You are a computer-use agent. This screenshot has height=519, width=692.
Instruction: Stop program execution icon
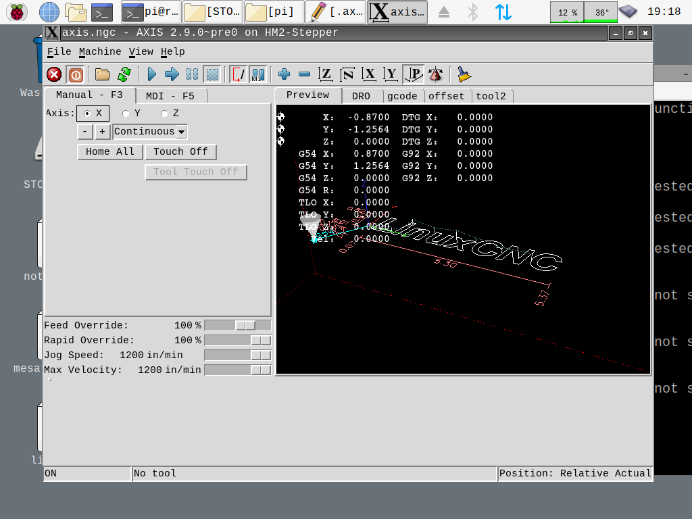(x=213, y=74)
